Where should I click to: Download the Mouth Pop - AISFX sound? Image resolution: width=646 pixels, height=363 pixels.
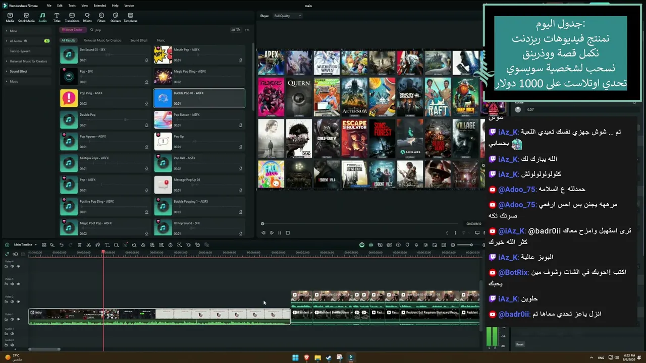[241, 60]
